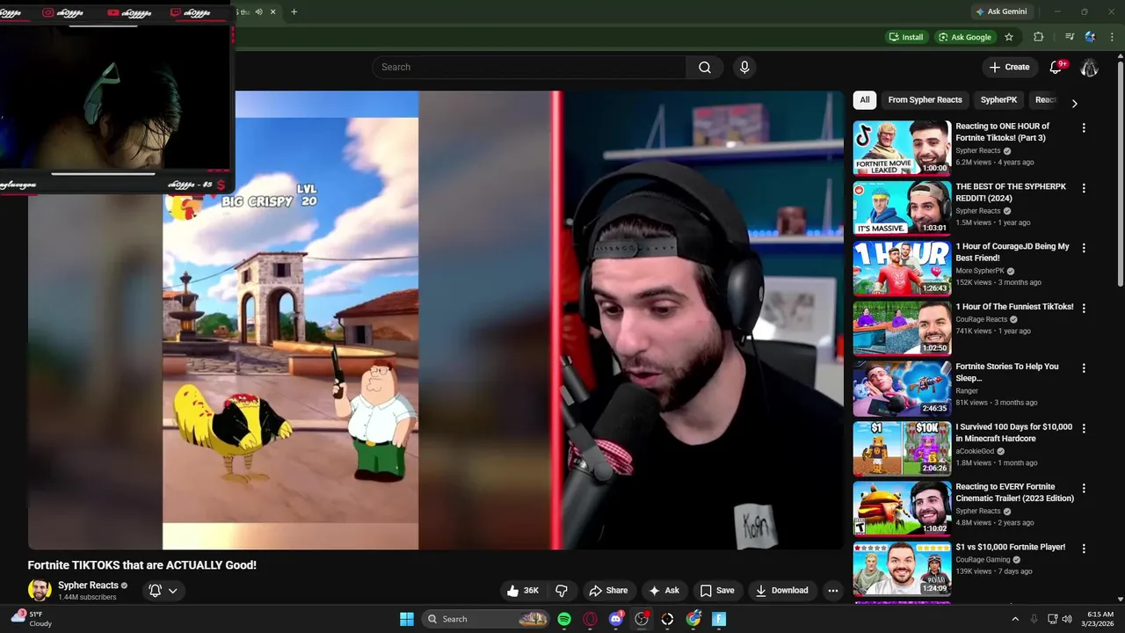
Task: Select the 'From Sypher Reacts' chip
Action: 925,100
